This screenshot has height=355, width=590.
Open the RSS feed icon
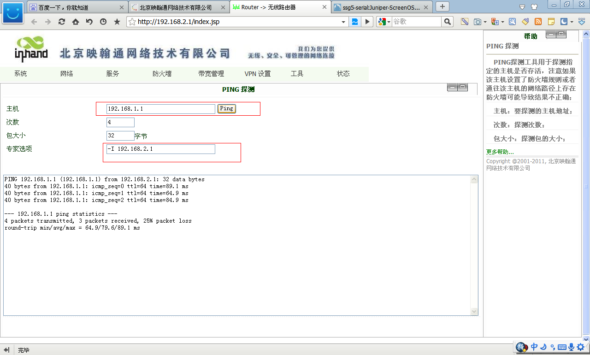click(x=538, y=22)
